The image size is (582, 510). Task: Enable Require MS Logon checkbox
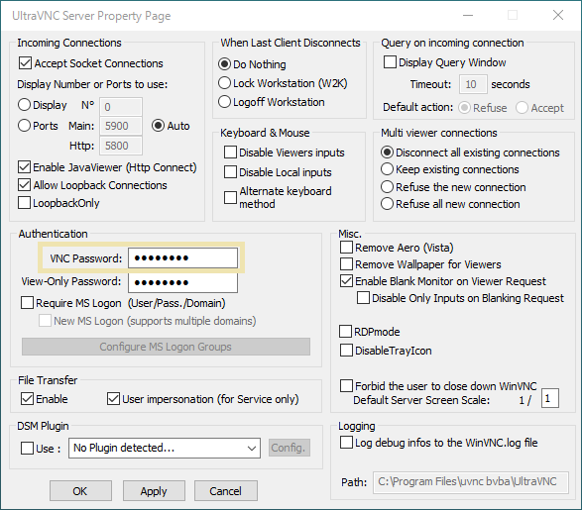[x=27, y=303]
